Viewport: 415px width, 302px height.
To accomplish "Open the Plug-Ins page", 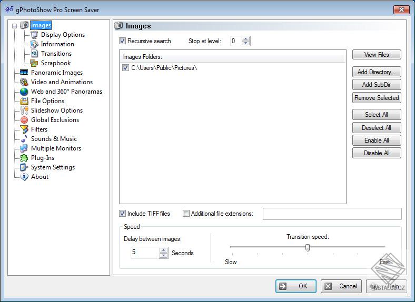I will tap(43, 158).
